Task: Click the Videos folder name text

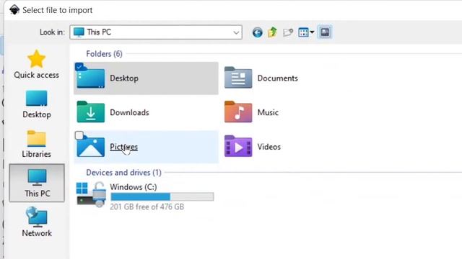Action: (x=269, y=147)
